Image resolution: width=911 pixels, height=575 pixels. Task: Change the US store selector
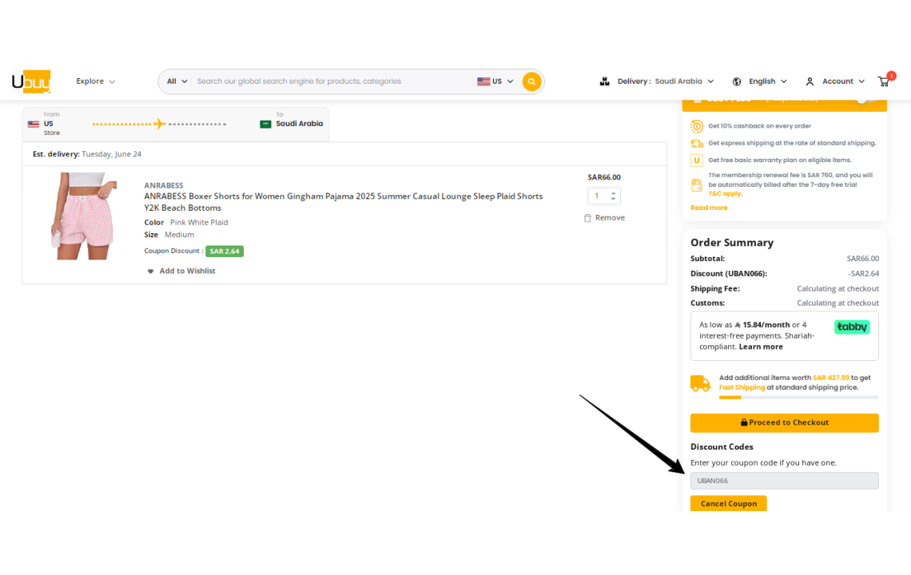pos(495,81)
